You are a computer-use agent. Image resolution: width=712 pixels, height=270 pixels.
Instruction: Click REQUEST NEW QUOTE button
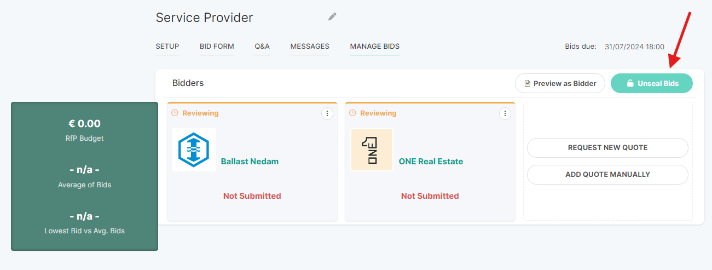607,148
